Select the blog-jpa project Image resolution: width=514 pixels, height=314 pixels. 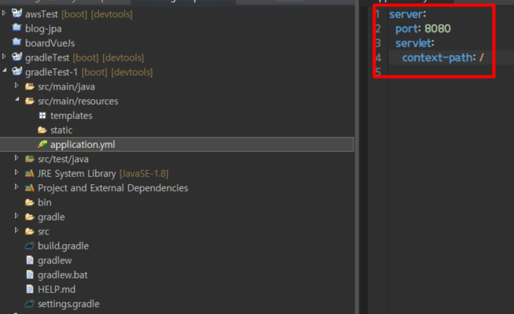[43, 29]
